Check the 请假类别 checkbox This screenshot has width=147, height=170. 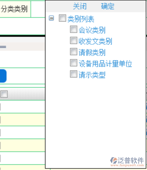[x=74, y=52]
